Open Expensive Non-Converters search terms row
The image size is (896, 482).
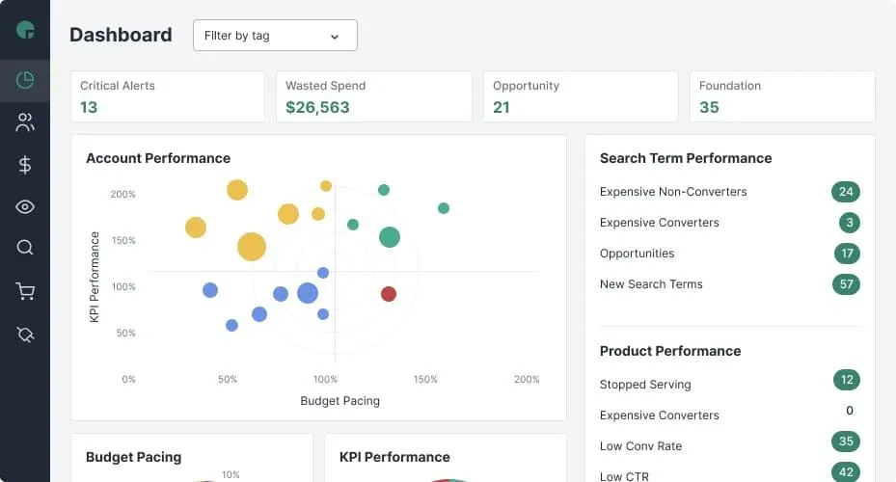(673, 192)
